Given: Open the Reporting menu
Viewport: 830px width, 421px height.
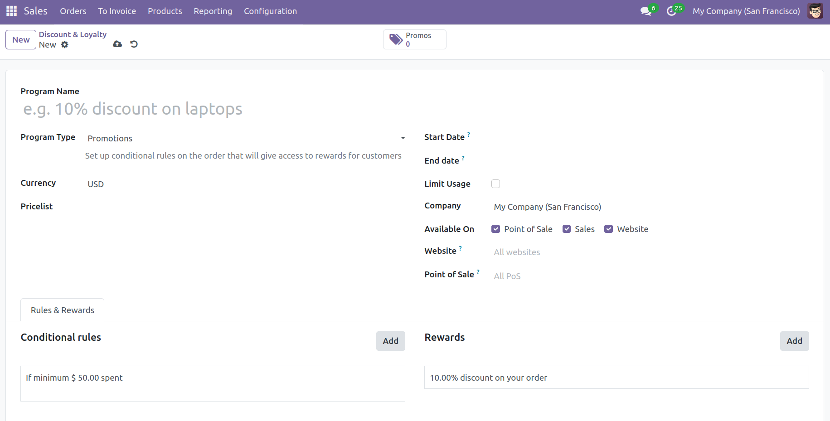Looking at the screenshot, I should tap(213, 11).
